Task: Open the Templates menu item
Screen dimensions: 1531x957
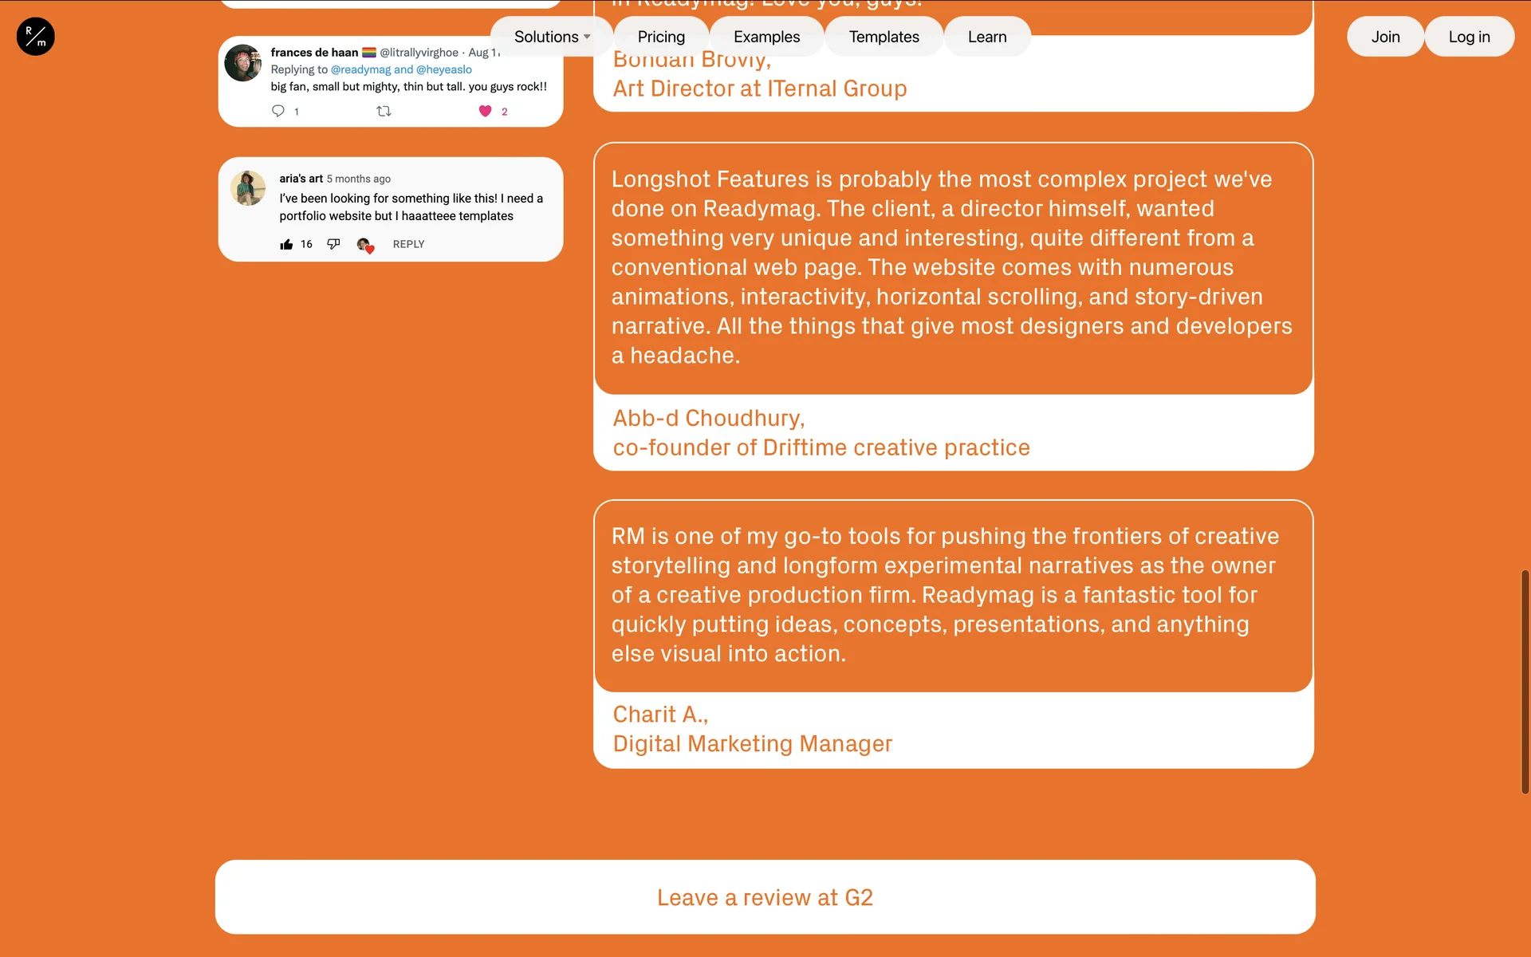Action: click(884, 37)
